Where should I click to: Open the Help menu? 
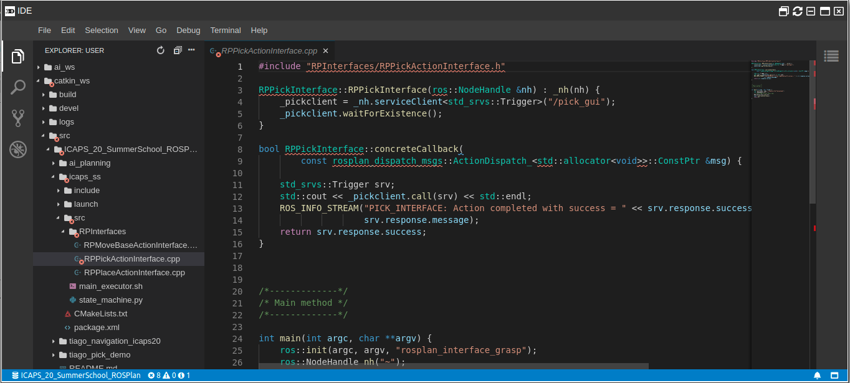pyautogui.click(x=259, y=30)
